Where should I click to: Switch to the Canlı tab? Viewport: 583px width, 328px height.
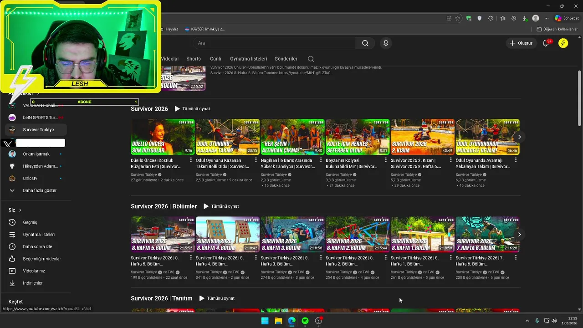pos(215,59)
